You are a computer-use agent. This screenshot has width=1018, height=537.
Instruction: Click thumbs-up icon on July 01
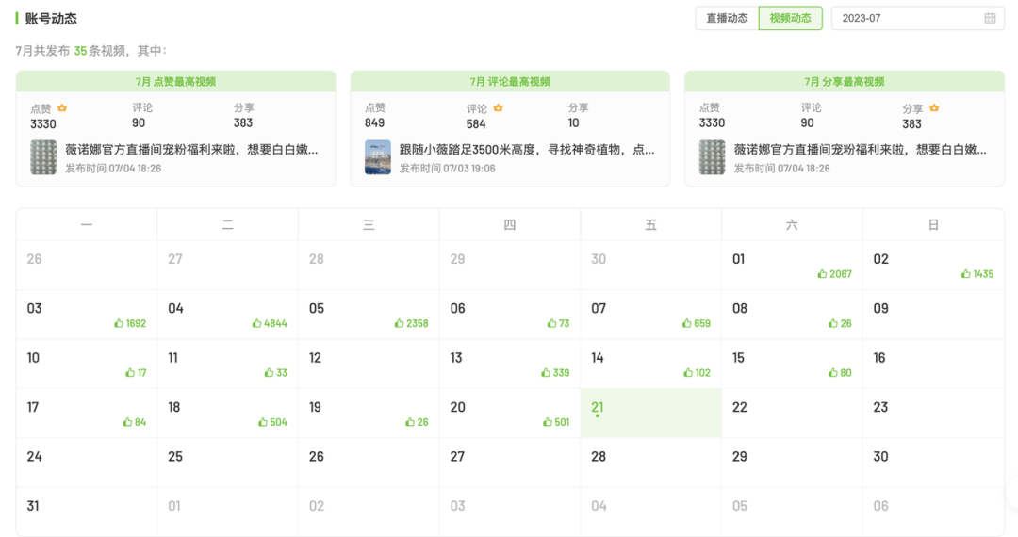pos(822,274)
